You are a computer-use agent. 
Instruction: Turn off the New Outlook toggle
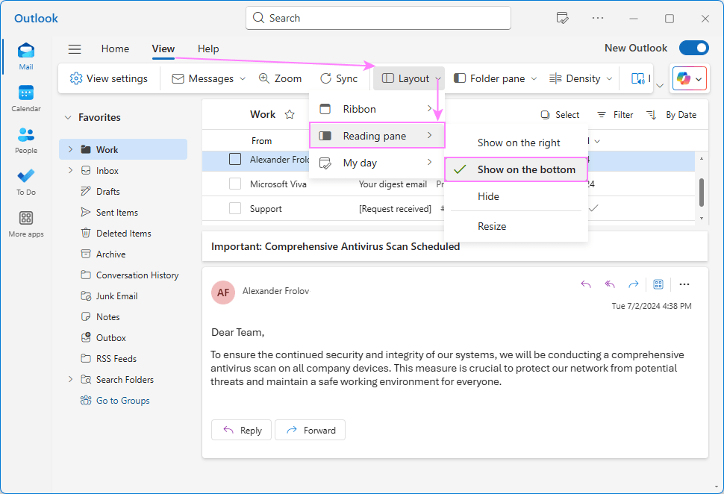[694, 48]
